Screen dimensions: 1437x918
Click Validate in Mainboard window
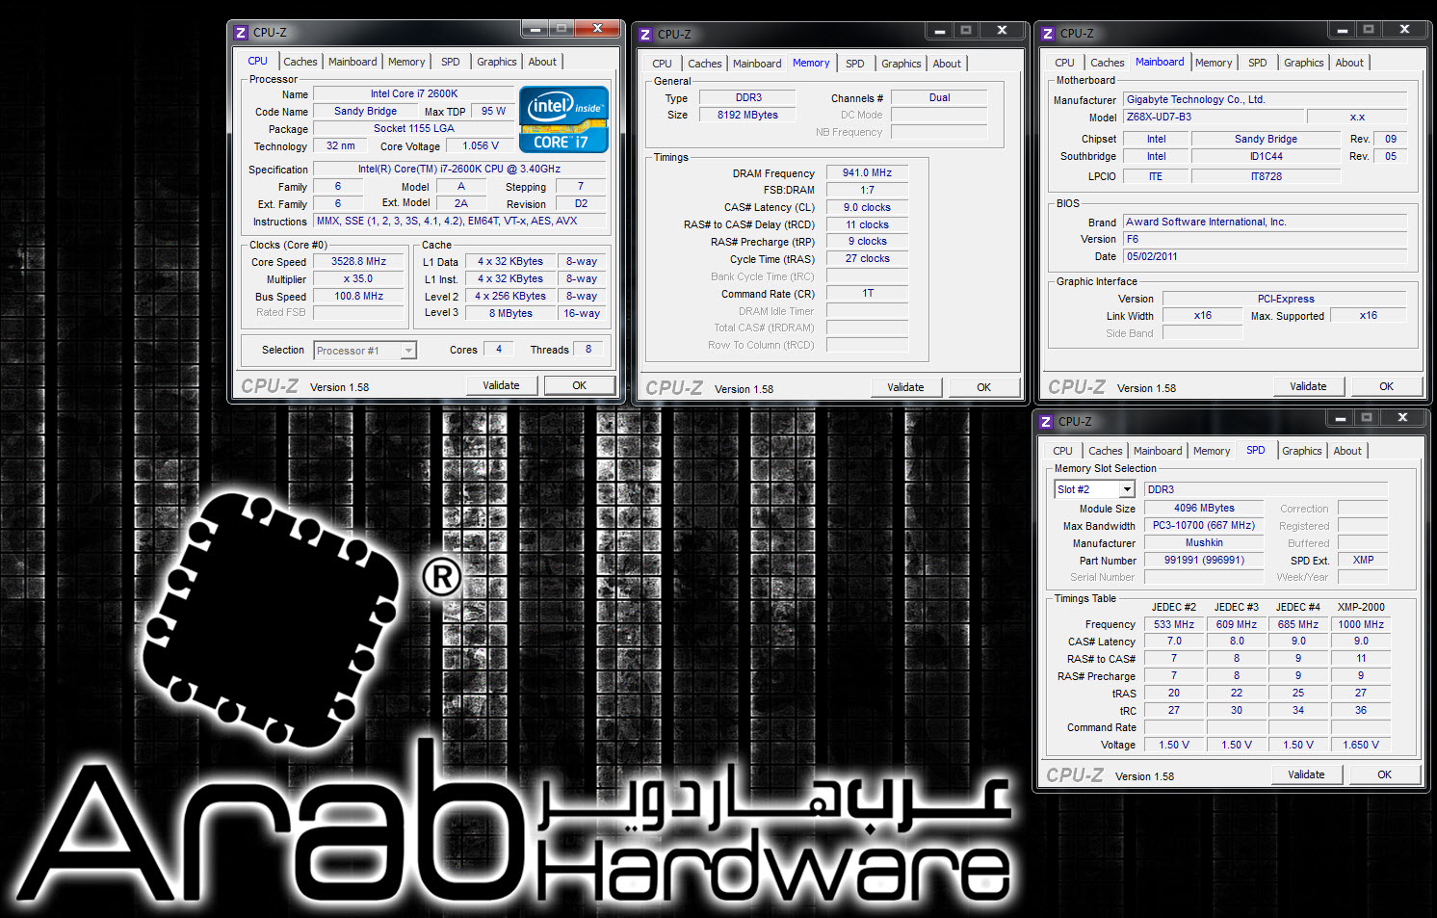[1308, 386]
